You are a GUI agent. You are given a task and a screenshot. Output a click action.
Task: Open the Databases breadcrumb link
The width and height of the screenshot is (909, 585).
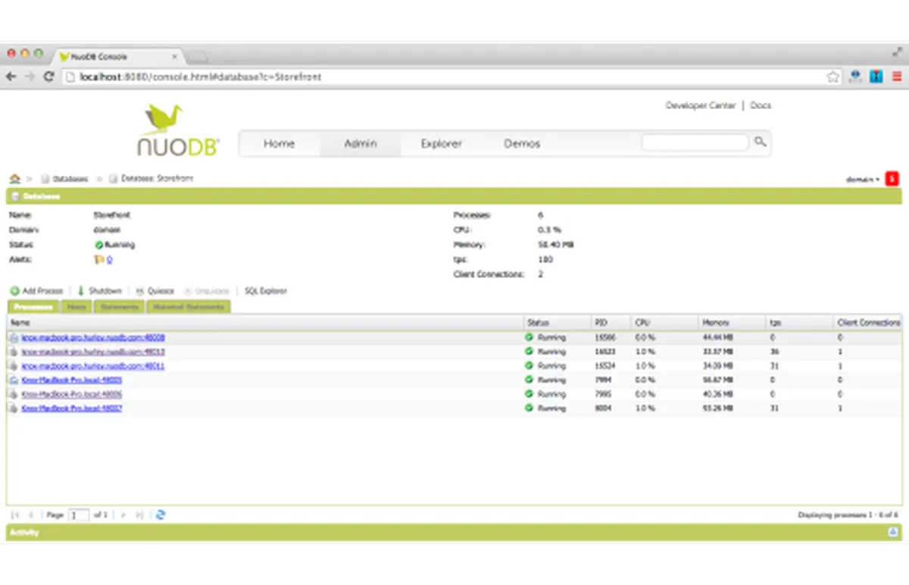pos(70,180)
